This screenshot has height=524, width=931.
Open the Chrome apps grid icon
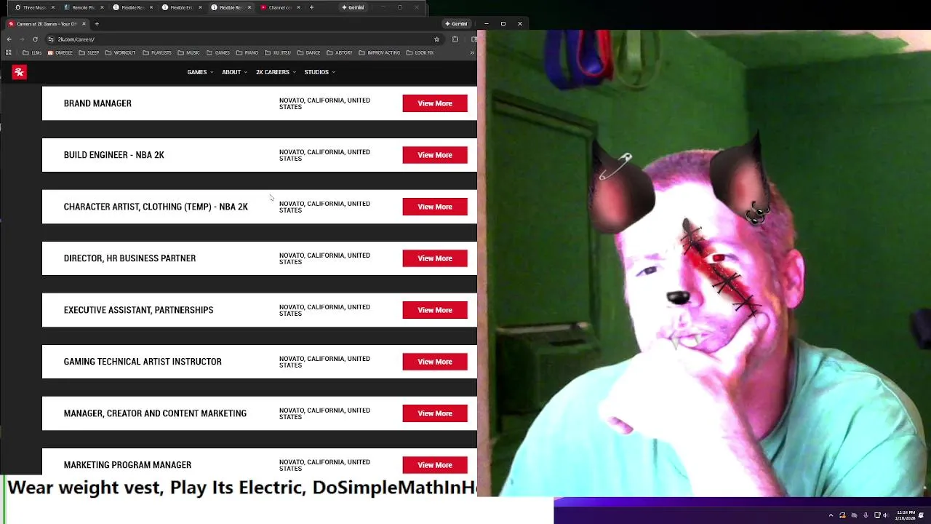(x=9, y=52)
